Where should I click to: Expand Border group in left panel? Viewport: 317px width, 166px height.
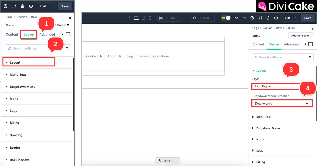[37, 148]
